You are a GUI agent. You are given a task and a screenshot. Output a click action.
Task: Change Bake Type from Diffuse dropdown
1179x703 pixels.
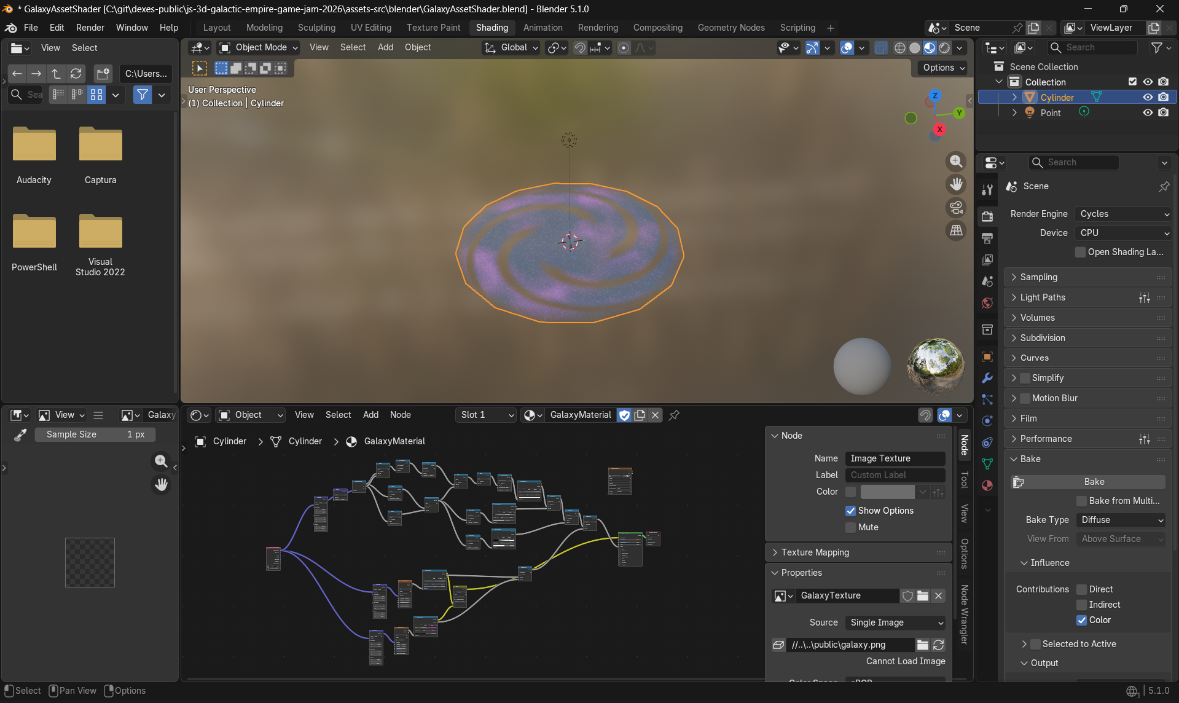pyautogui.click(x=1120, y=520)
